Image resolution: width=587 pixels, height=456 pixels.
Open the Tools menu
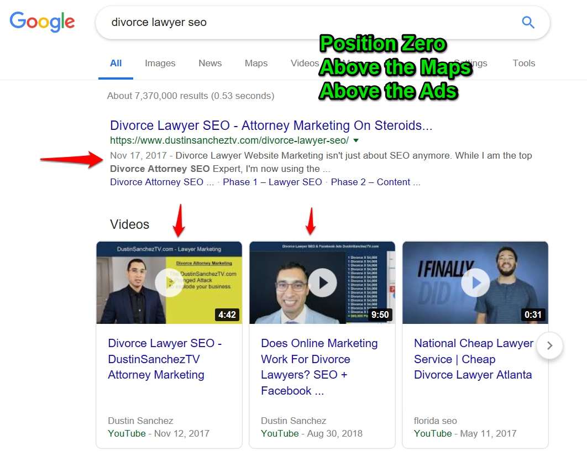[x=523, y=63]
